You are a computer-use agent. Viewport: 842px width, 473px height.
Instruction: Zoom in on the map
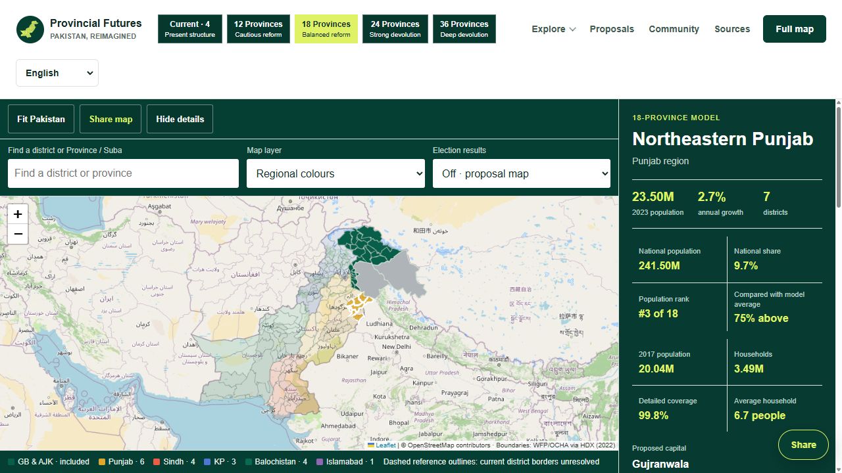18,214
